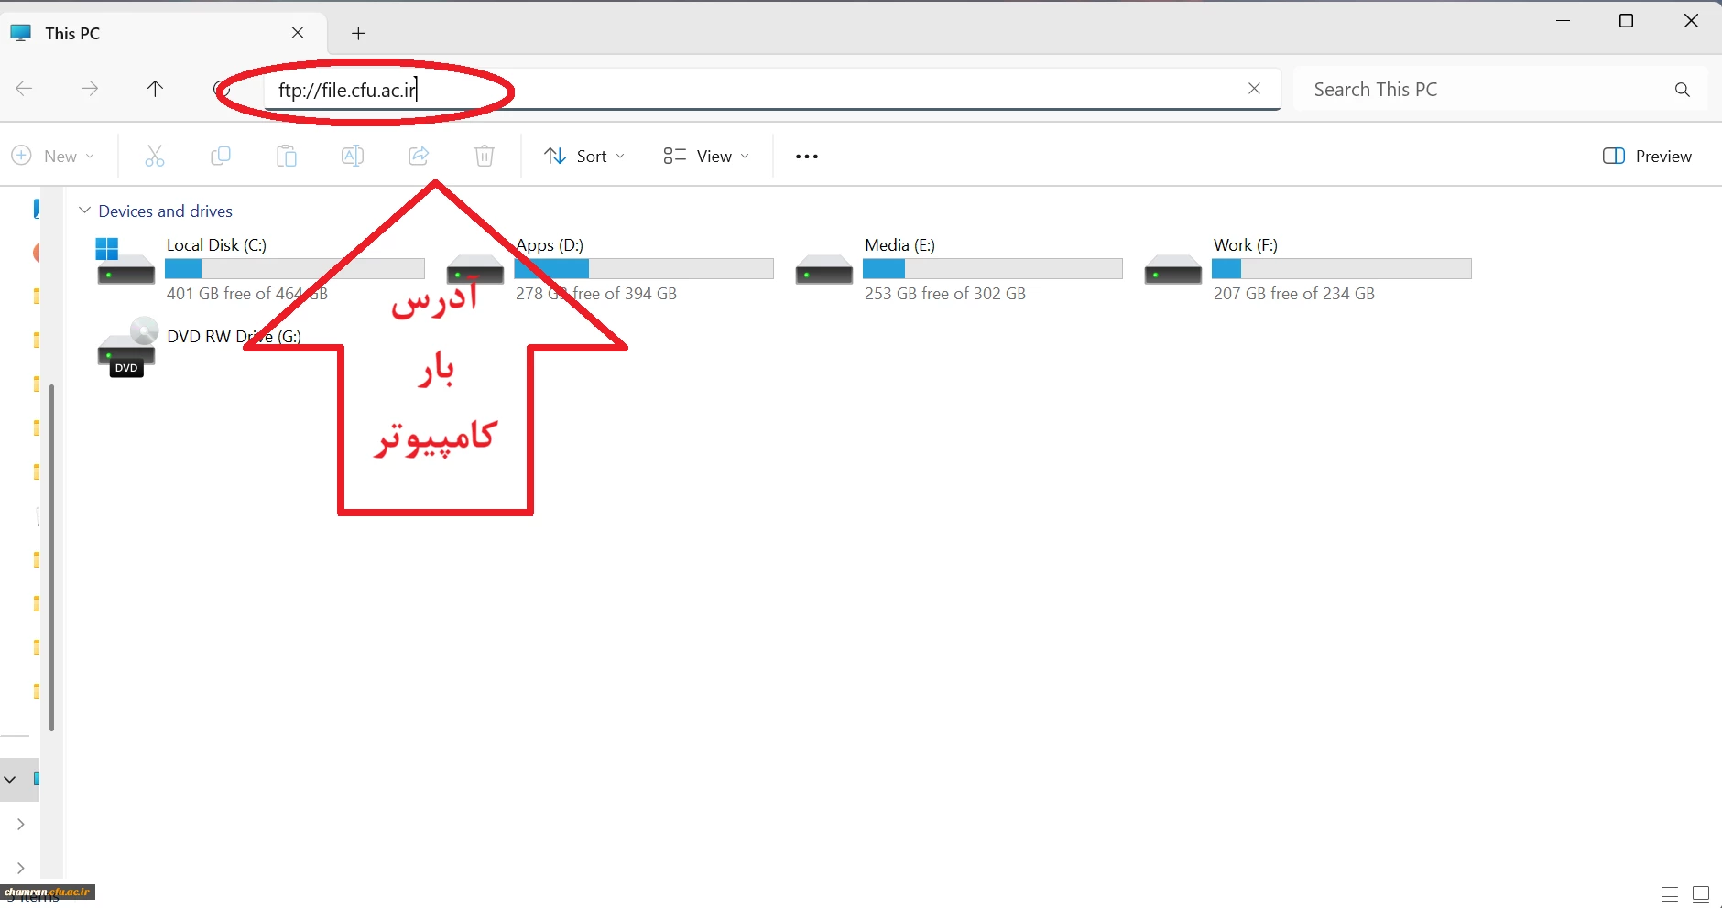Open the Sort dropdown menu

tap(584, 157)
